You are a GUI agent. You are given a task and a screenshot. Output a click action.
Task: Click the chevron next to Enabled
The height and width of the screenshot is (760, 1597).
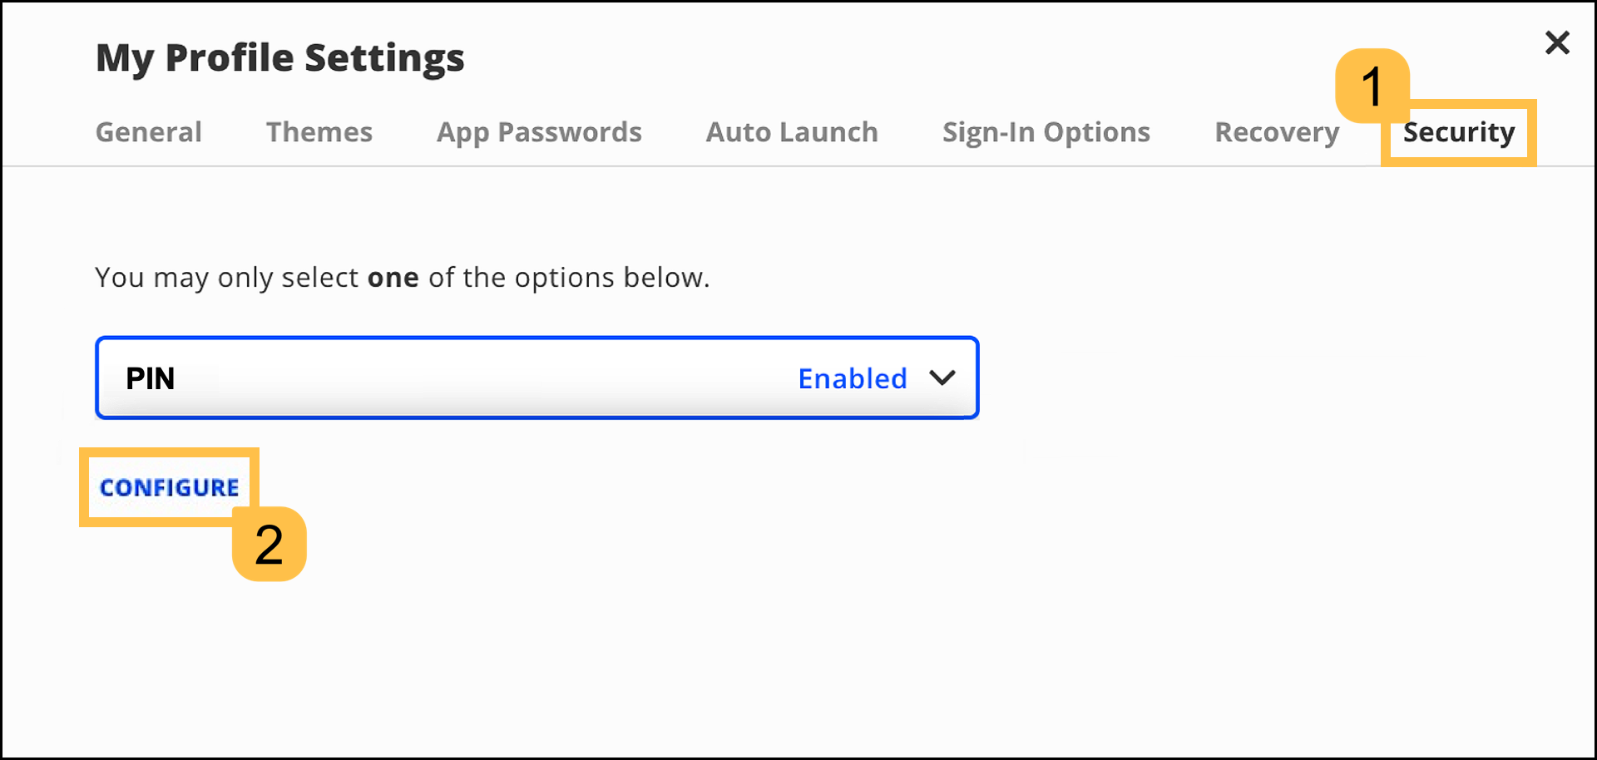click(x=942, y=378)
